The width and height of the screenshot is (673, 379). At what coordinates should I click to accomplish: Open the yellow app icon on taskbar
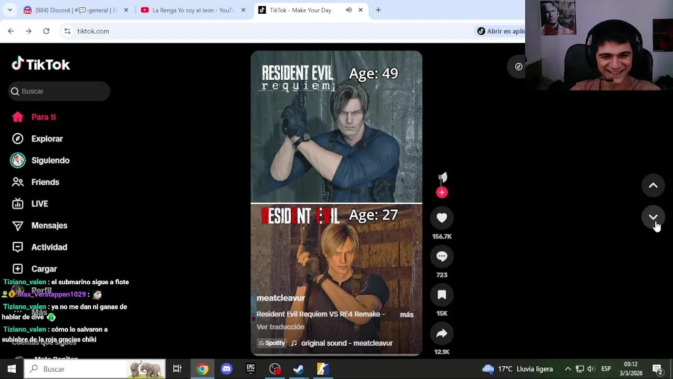(x=322, y=369)
